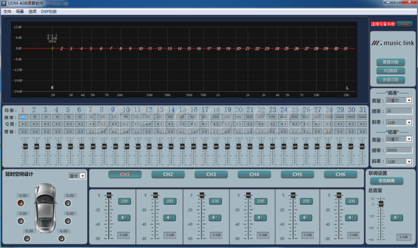Open the low-pass (低通) 类型 dropdown
Viewport: 418px width, 248px height.
point(409,139)
